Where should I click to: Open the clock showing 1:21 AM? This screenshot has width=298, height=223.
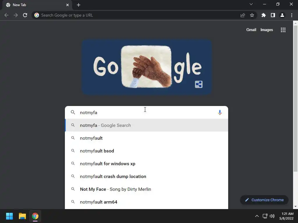(x=286, y=216)
